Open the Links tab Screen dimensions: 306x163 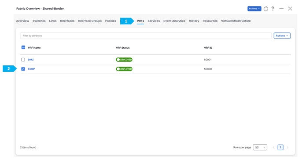(x=53, y=21)
